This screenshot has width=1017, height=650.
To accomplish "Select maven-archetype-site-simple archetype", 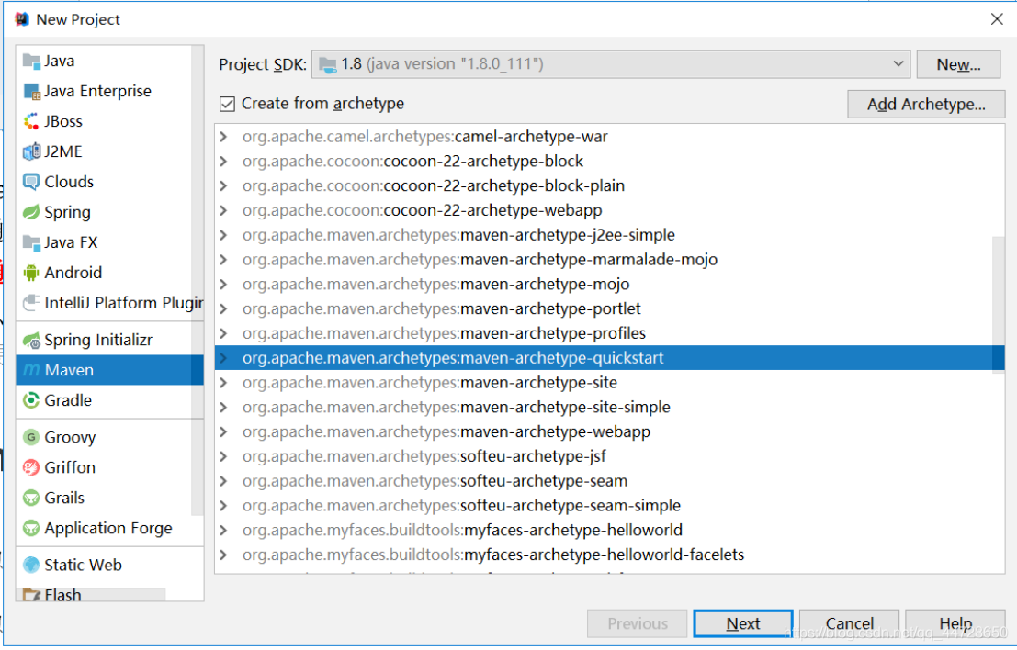I will [610, 407].
